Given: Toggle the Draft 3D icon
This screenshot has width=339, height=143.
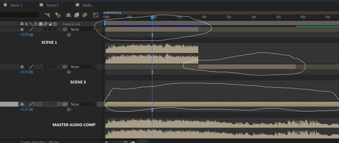Looking at the screenshot, I should (x=58, y=15).
